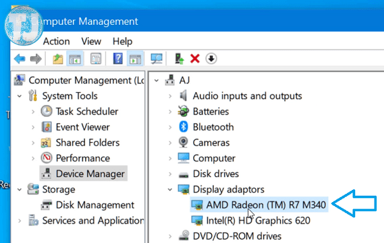
Task: Select the Bluetooth label
Action: [213, 127]
